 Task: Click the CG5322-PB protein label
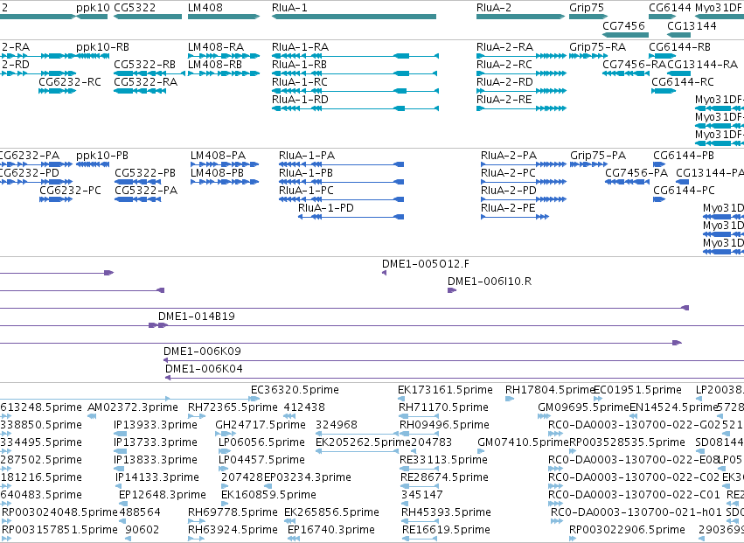click(145, 173)
